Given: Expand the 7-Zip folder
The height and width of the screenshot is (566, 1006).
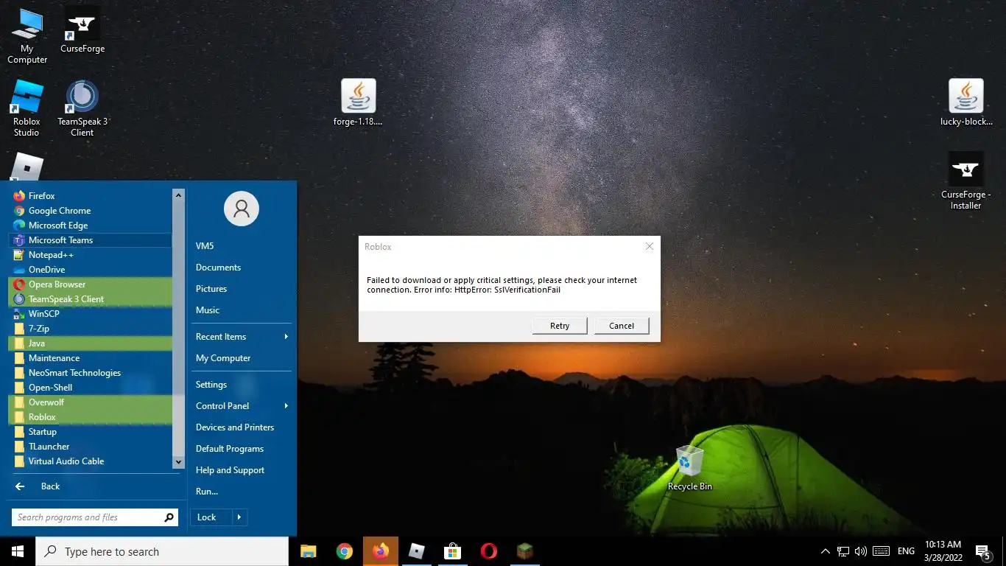Looking at the screenshot, I should tap(91, 329).
